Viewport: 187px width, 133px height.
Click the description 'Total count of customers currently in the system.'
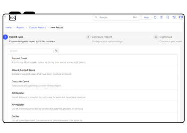(x=36, y=86)
